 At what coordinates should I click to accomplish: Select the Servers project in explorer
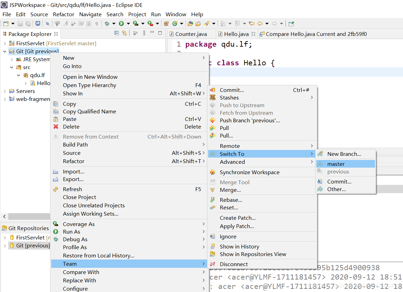coord(26,91)
